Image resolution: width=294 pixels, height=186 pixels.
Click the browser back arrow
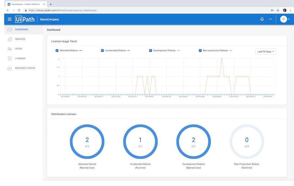tap(8, 10)
